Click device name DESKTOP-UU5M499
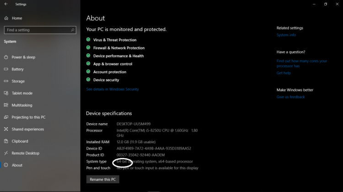Screen dimensions: 343x192 coord(134,124)
